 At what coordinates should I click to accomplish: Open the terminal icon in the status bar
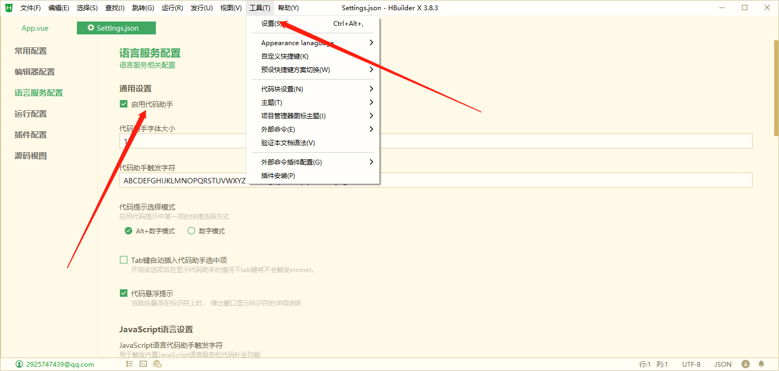[x=143, y=363]
